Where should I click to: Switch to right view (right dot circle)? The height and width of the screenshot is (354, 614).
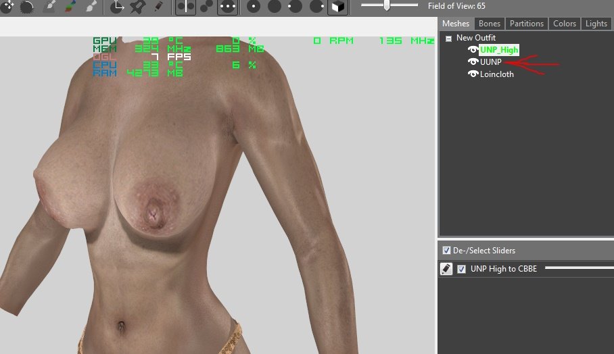(x=316, y=6)
